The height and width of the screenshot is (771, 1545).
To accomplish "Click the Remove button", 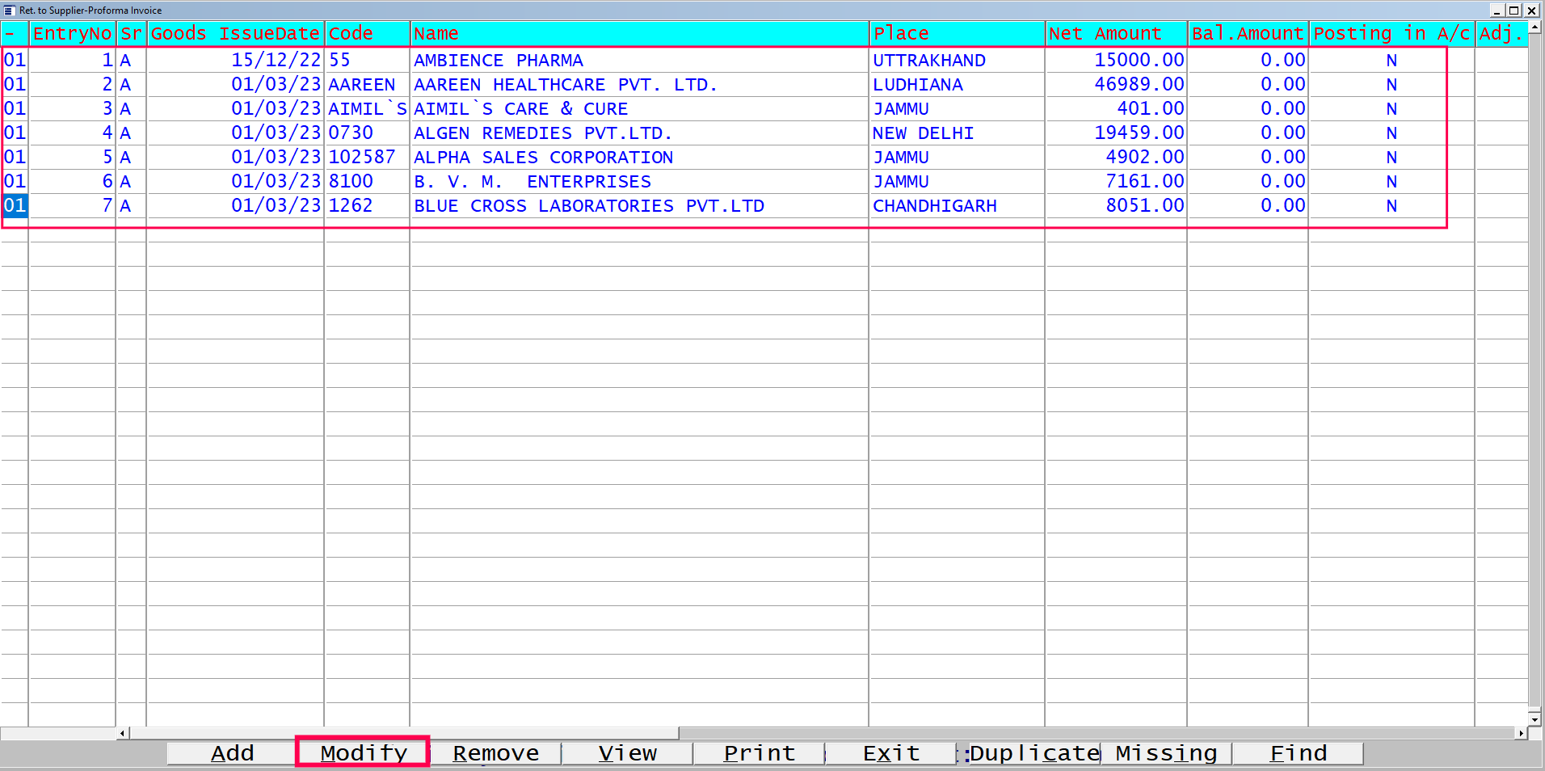I will [x=495, y=753].
